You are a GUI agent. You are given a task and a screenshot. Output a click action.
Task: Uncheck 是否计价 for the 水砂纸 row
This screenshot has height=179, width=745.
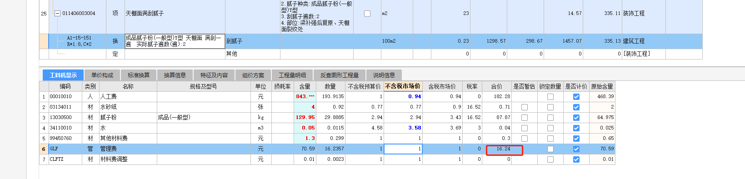576,107
